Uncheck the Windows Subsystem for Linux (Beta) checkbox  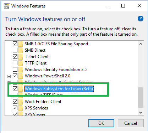click(x=15, y=89)
